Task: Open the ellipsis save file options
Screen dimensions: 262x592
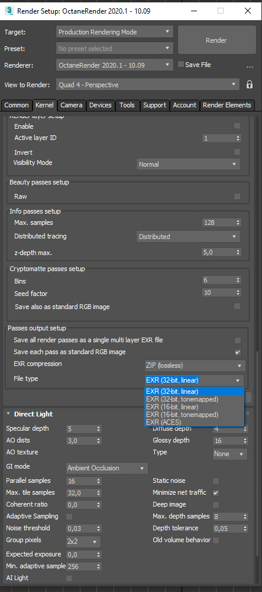Action: point(250,67)
